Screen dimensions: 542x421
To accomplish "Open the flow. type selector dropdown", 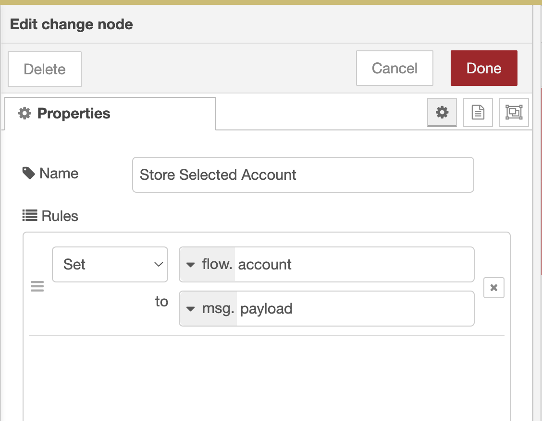I will (x=207, y=265).
